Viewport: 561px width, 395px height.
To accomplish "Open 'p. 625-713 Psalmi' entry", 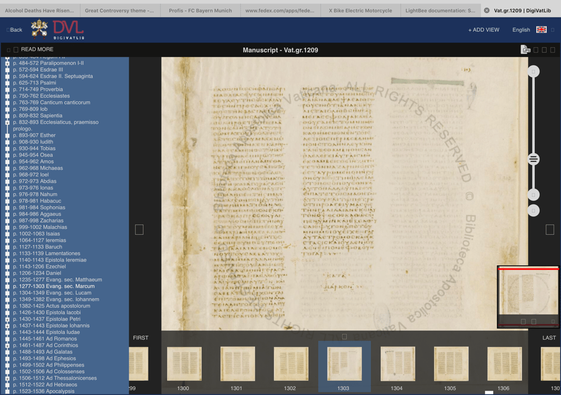I will pos(35,83).
